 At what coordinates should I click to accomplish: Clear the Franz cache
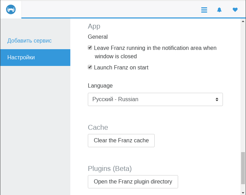[x=121, y=141]
